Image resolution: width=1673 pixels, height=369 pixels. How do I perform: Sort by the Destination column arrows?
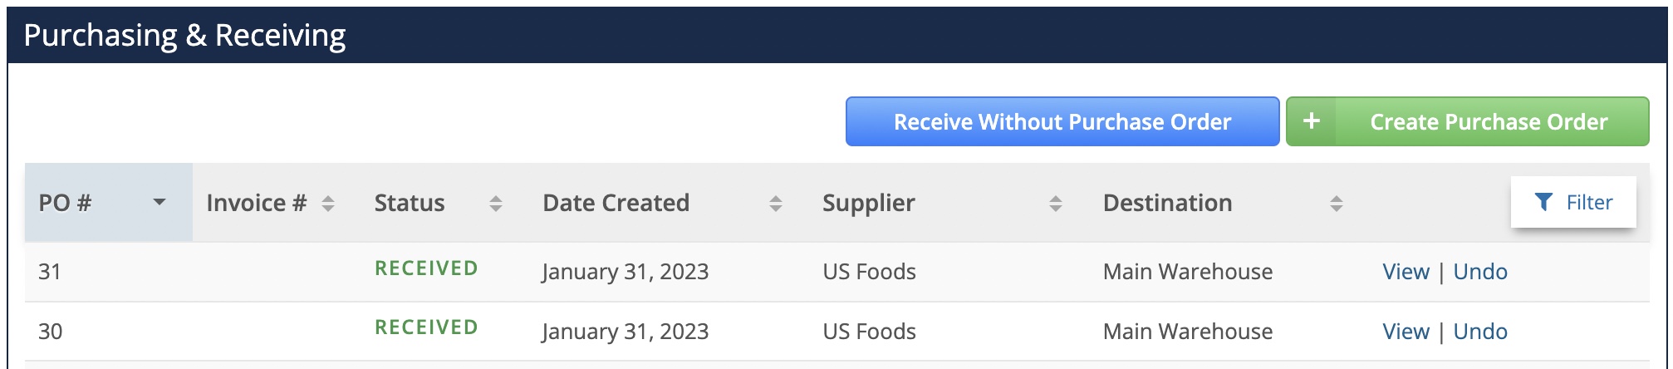click(1337, 204)
